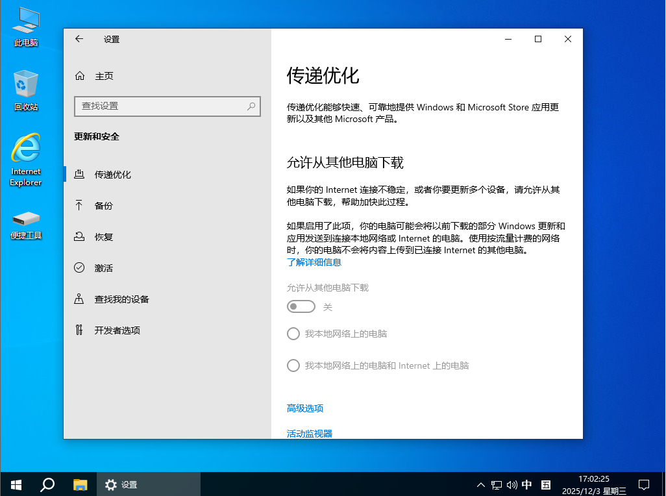Click the volume speaker tray icon
The image size is (666, 496).
[512, 484]
